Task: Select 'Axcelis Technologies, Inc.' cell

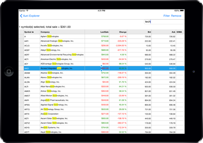Action: click(x=62, y=46)
